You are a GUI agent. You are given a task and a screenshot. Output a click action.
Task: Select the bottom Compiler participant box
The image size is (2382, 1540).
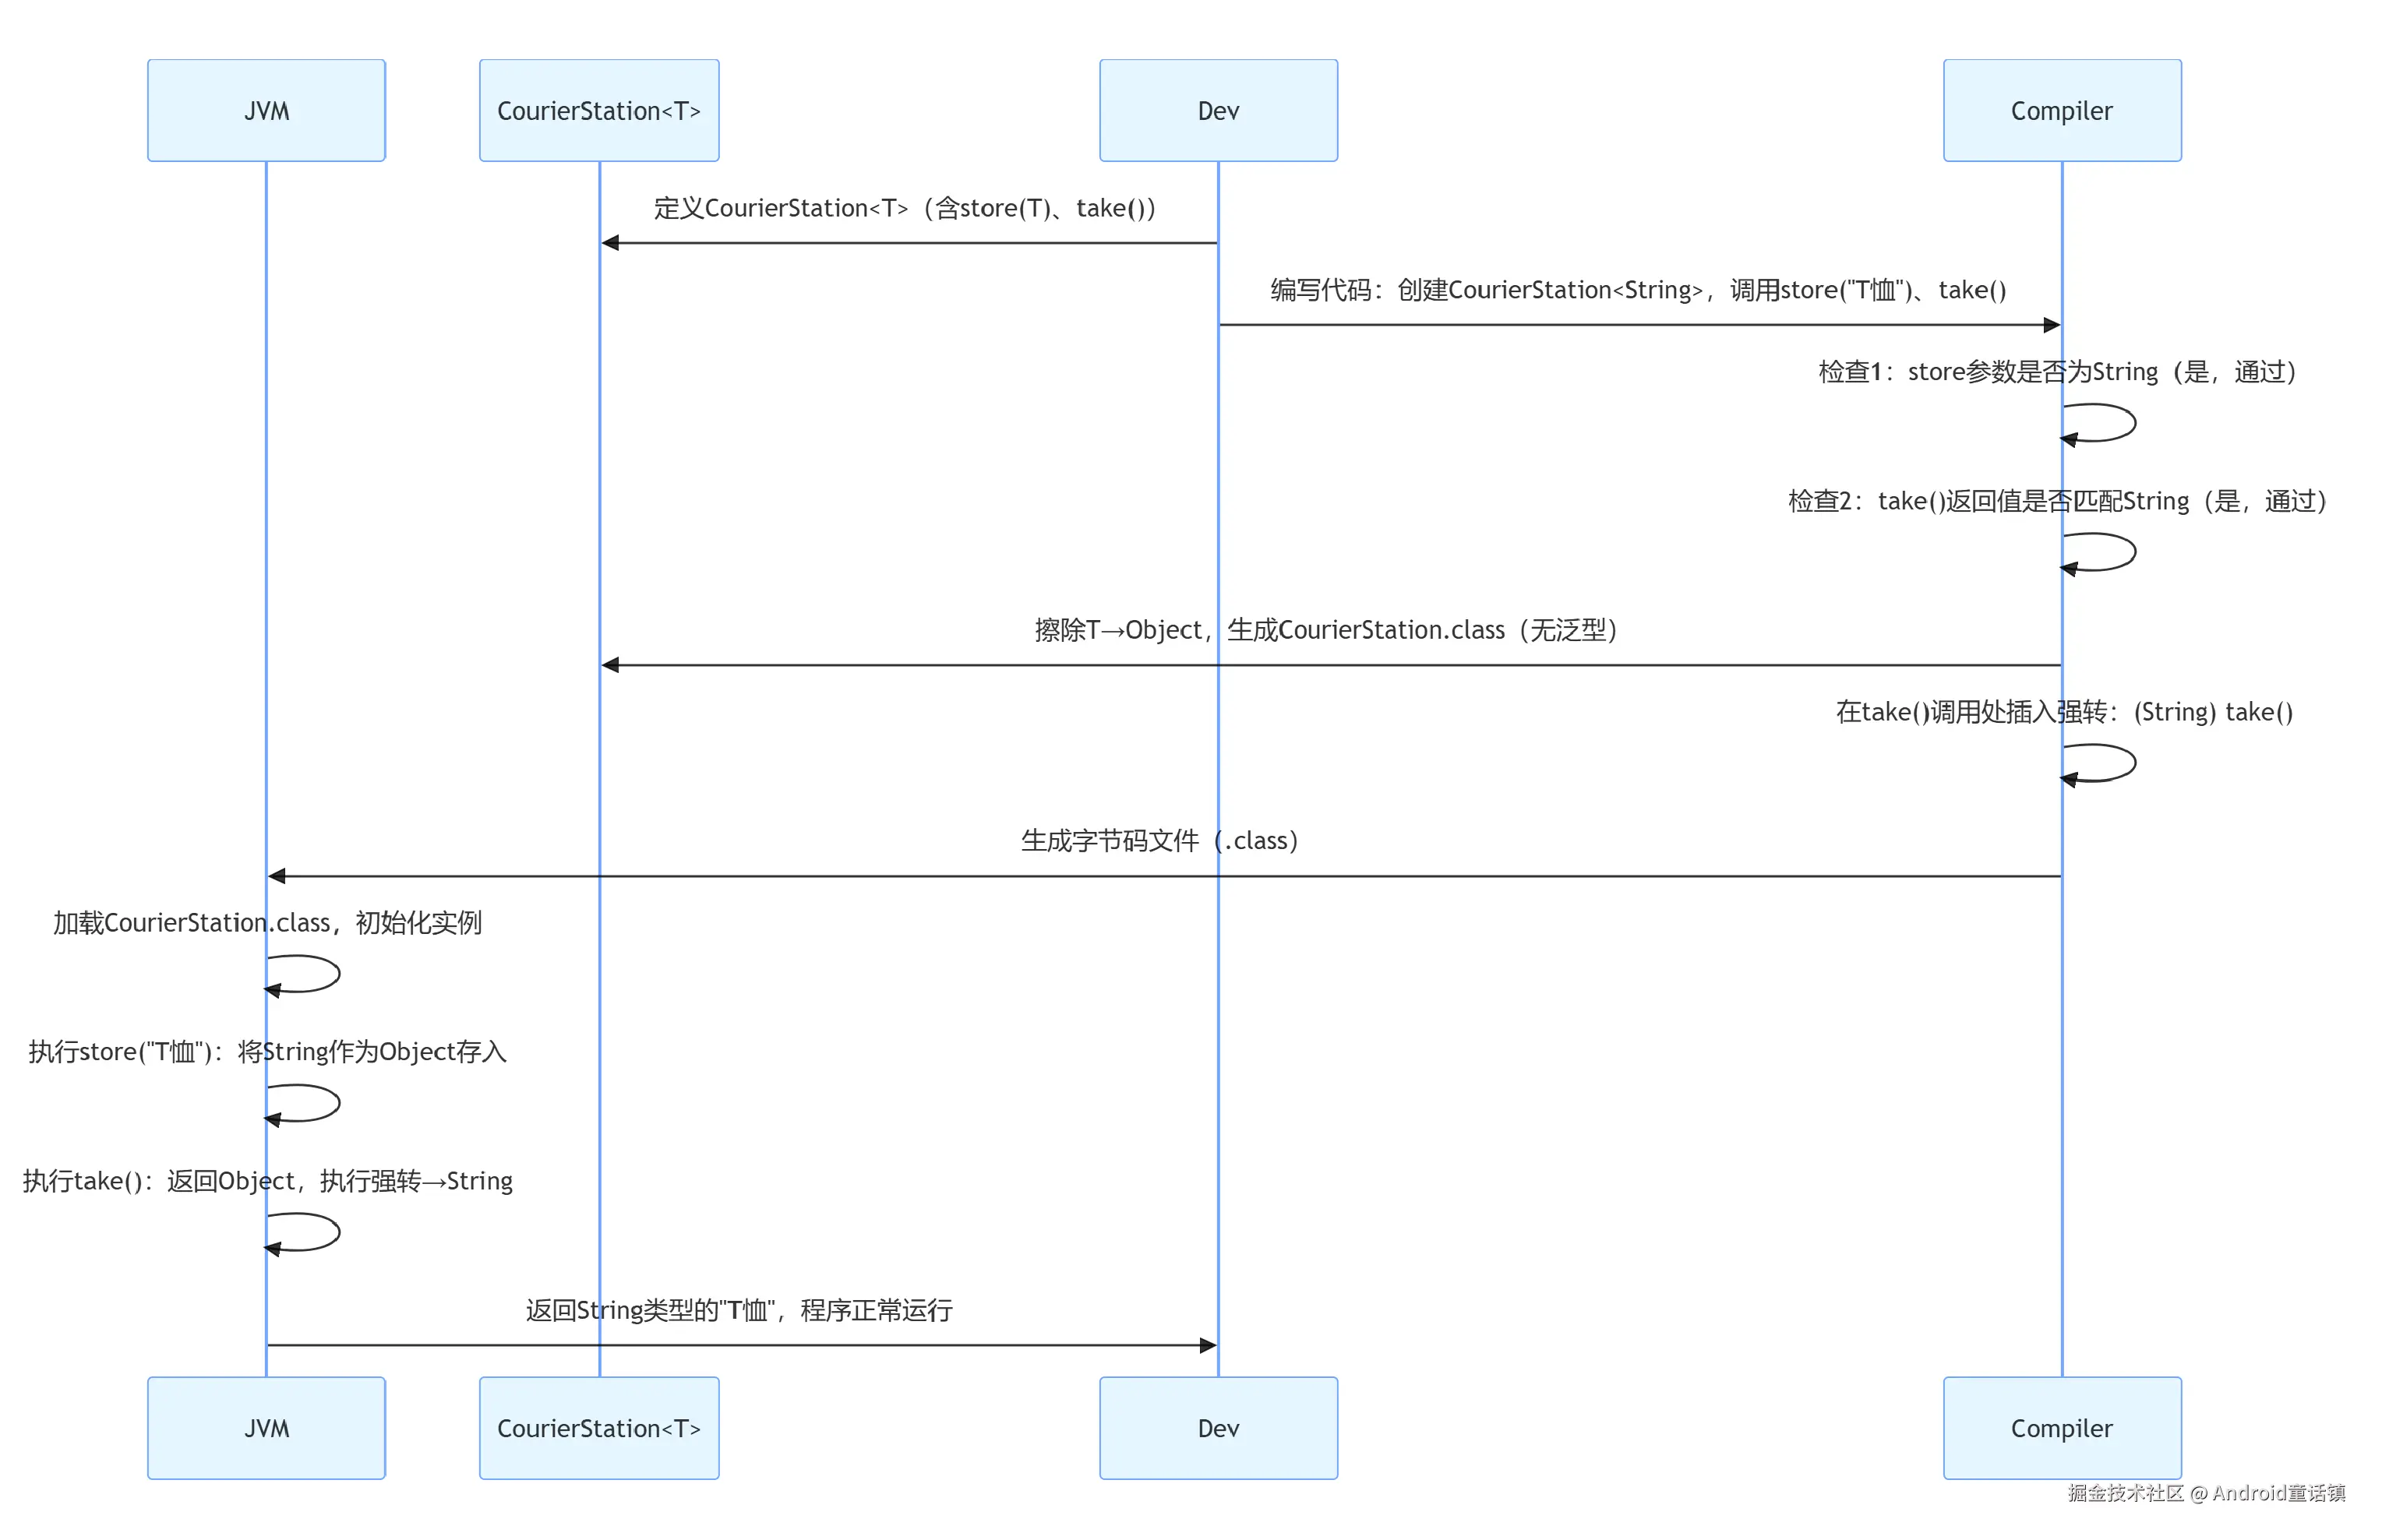(2060, 1427)
